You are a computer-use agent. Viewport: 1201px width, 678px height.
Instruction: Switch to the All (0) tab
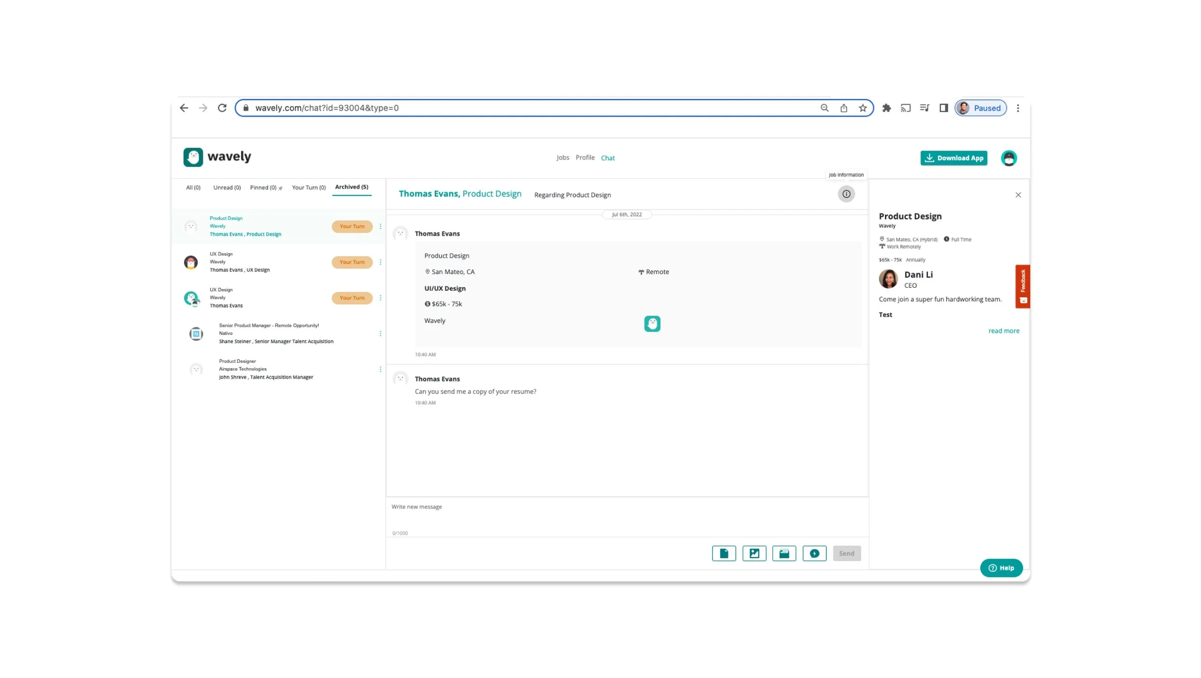(193, 187)
